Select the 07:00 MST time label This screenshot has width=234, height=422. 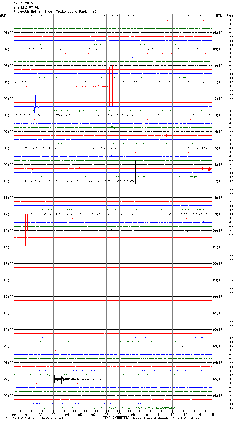click(x=9, y=132)
